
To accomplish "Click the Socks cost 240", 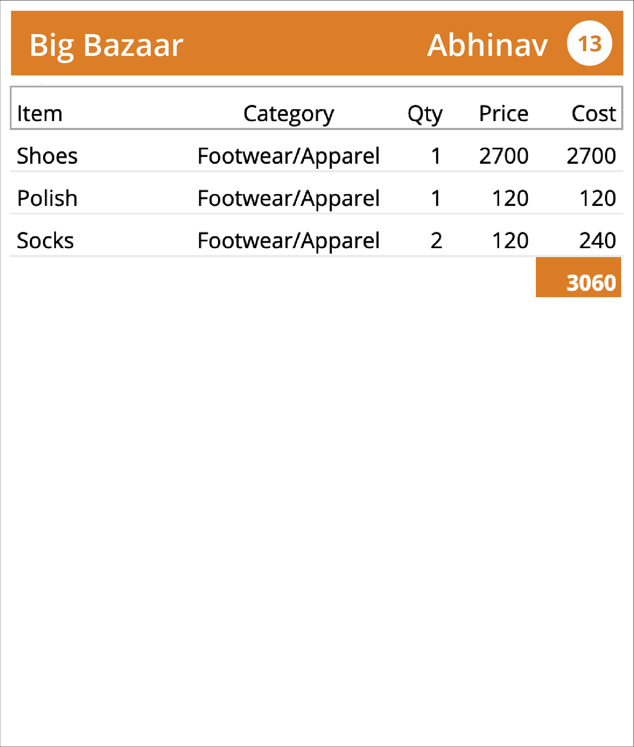I will point(597,240).
